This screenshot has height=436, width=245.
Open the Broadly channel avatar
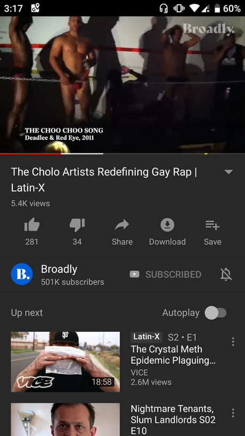click(22, 274)
